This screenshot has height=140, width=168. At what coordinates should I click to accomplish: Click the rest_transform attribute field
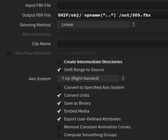pos(112,53)
